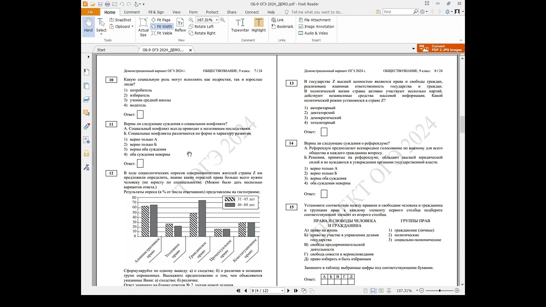Viewport: 546px width, 307px height.
Task: Choose Fit Page view
Action: click(161, 20)
